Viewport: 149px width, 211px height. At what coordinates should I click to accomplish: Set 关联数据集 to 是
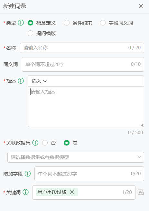[67, 143]
